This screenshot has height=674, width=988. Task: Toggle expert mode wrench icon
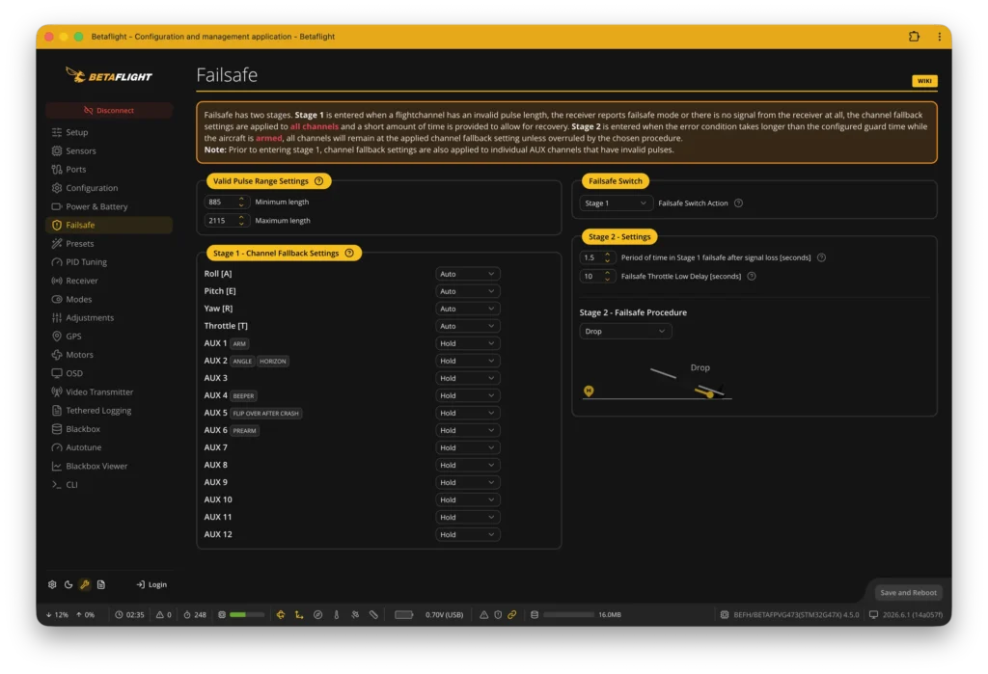85,584
